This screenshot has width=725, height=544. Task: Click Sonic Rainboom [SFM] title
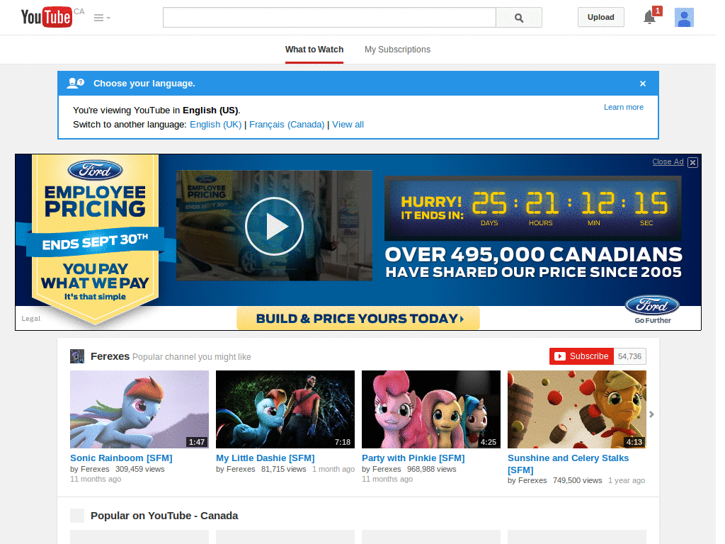pyautogui.click(x=121, y=458)
